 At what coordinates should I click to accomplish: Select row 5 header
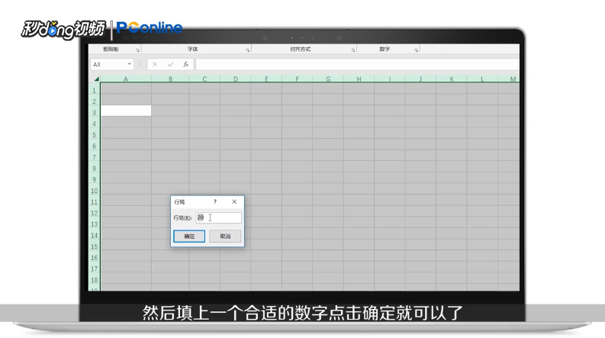point(94,135)
